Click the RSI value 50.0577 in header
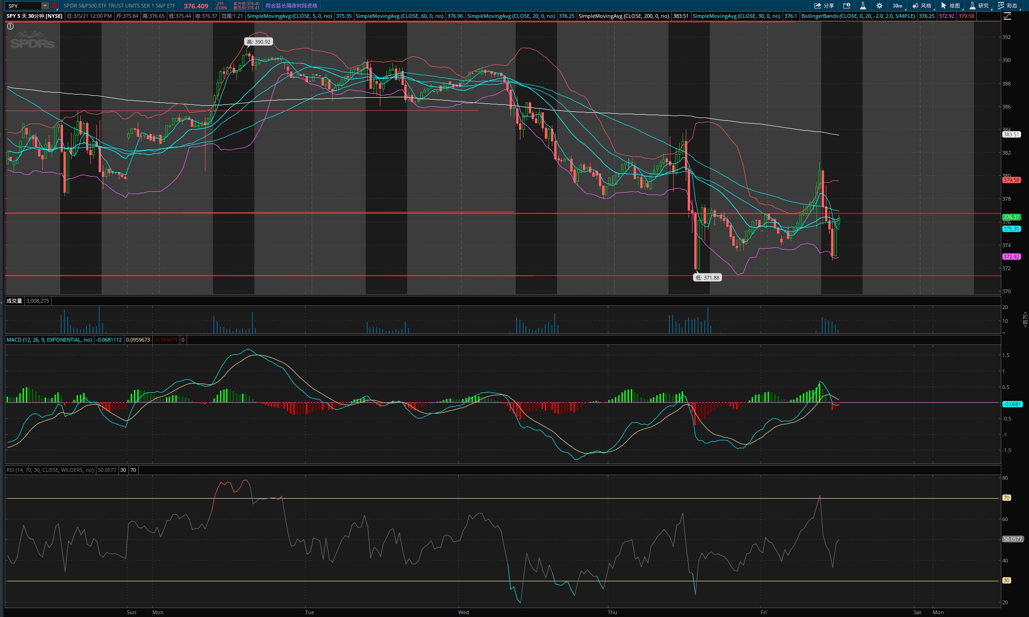Screen dimensions: 1029x617 click(x=107, y=470)
